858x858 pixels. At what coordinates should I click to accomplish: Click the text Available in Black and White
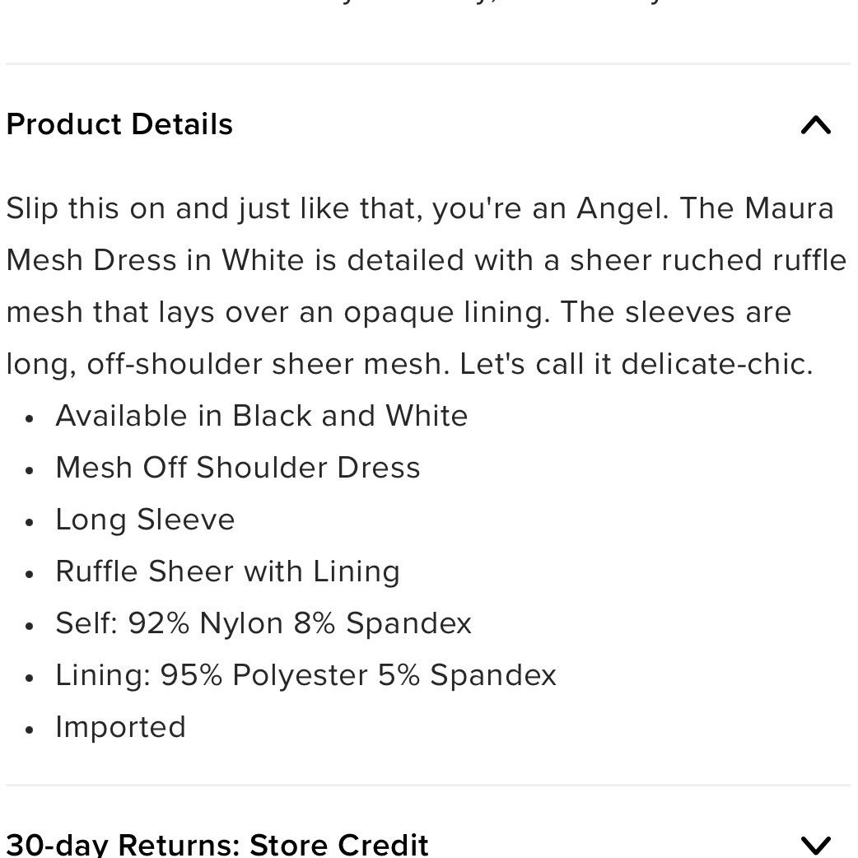tap(261, 415)
